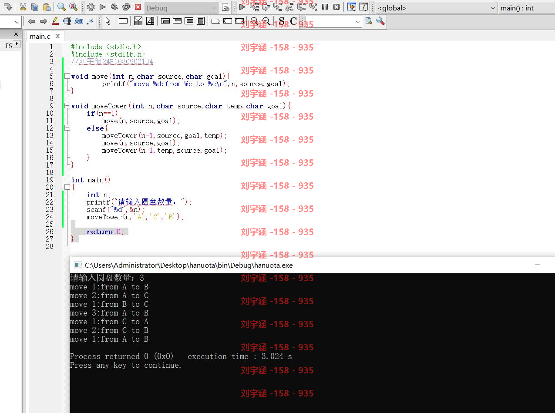Open the <global> scope dropdown
The image size is (555, 413).
[x=437, y=8]
